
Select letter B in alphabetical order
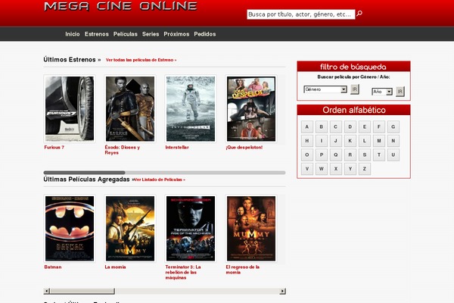click(322, 127)
